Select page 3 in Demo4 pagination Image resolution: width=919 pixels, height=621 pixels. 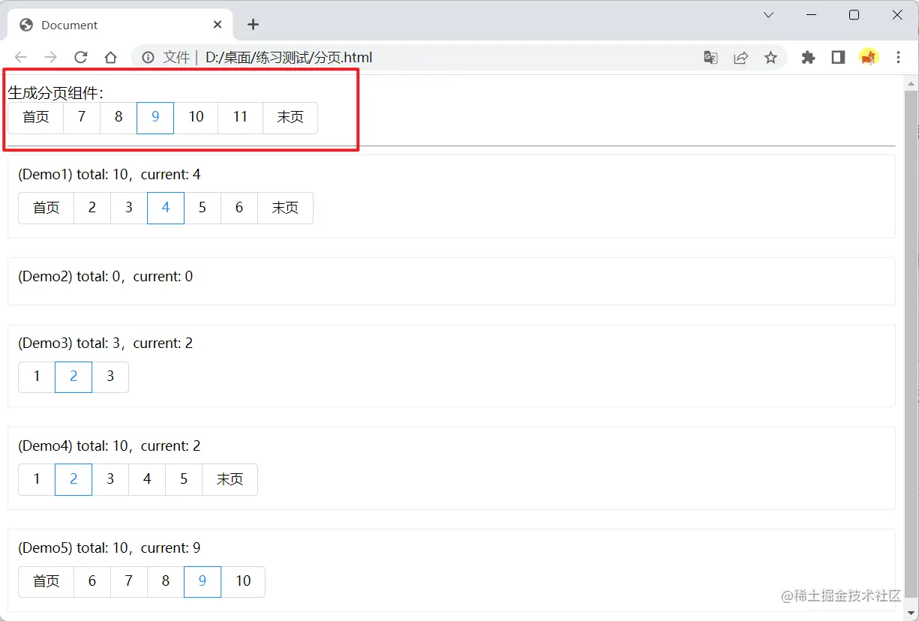(x=110, y=479)
